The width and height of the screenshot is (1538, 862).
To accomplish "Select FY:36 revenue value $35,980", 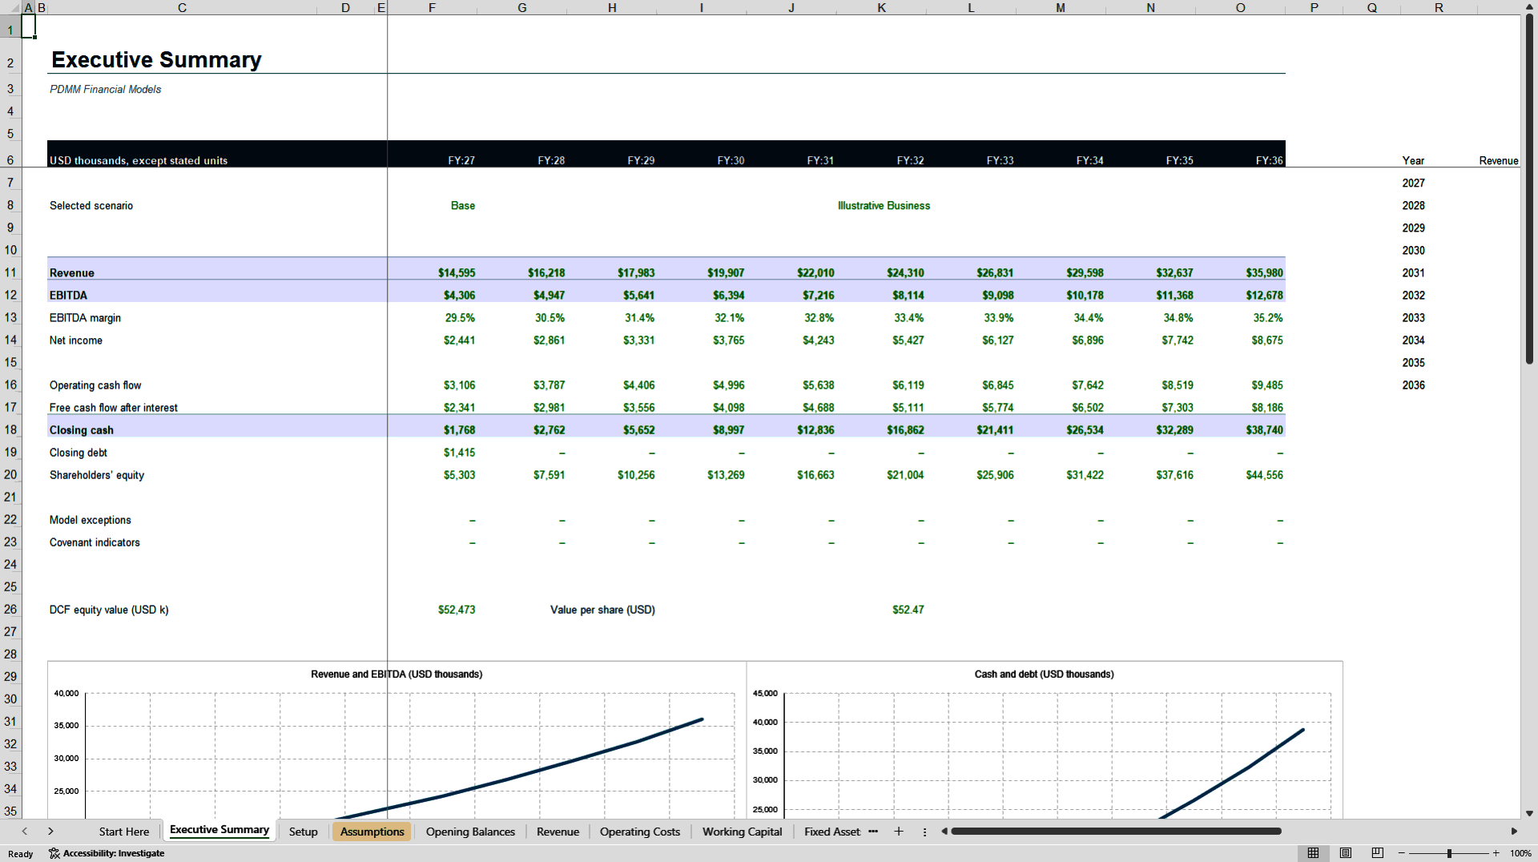I will click(1264, 272).
